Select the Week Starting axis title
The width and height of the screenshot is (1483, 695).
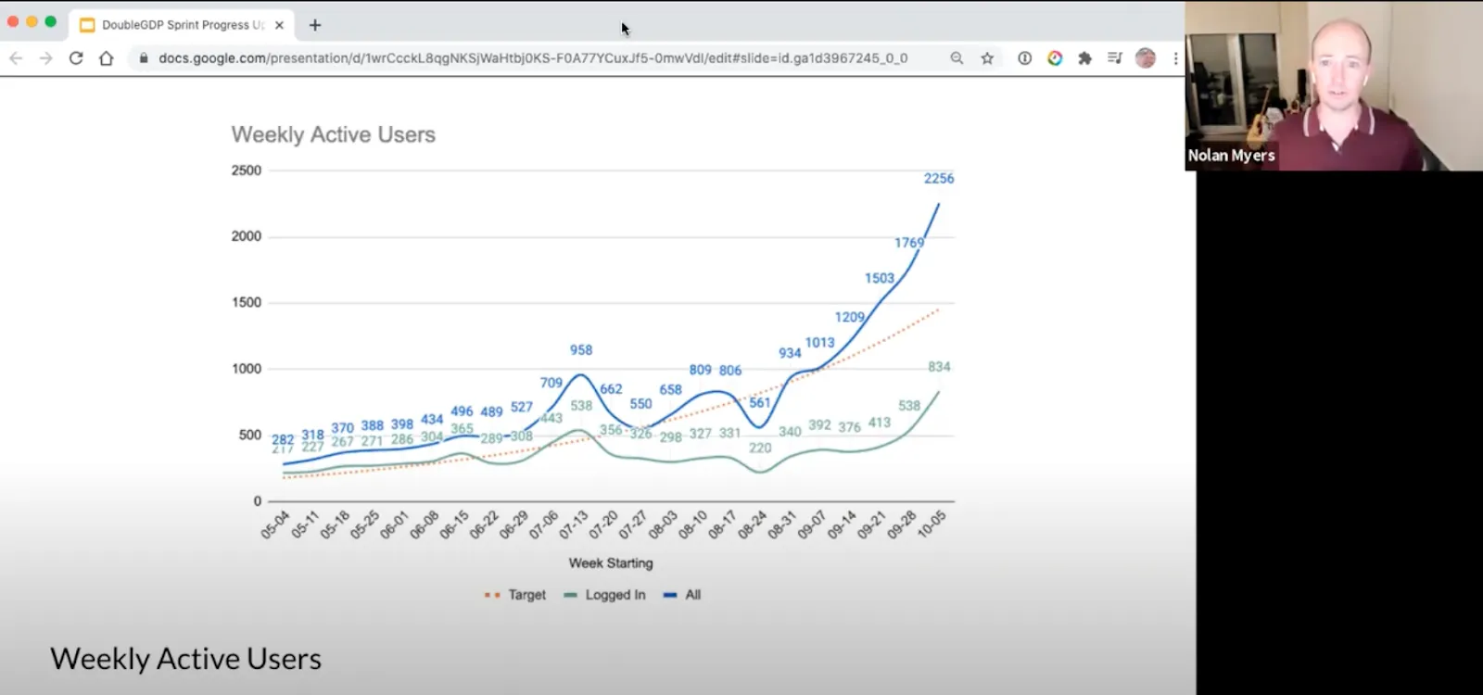[611, 563]
